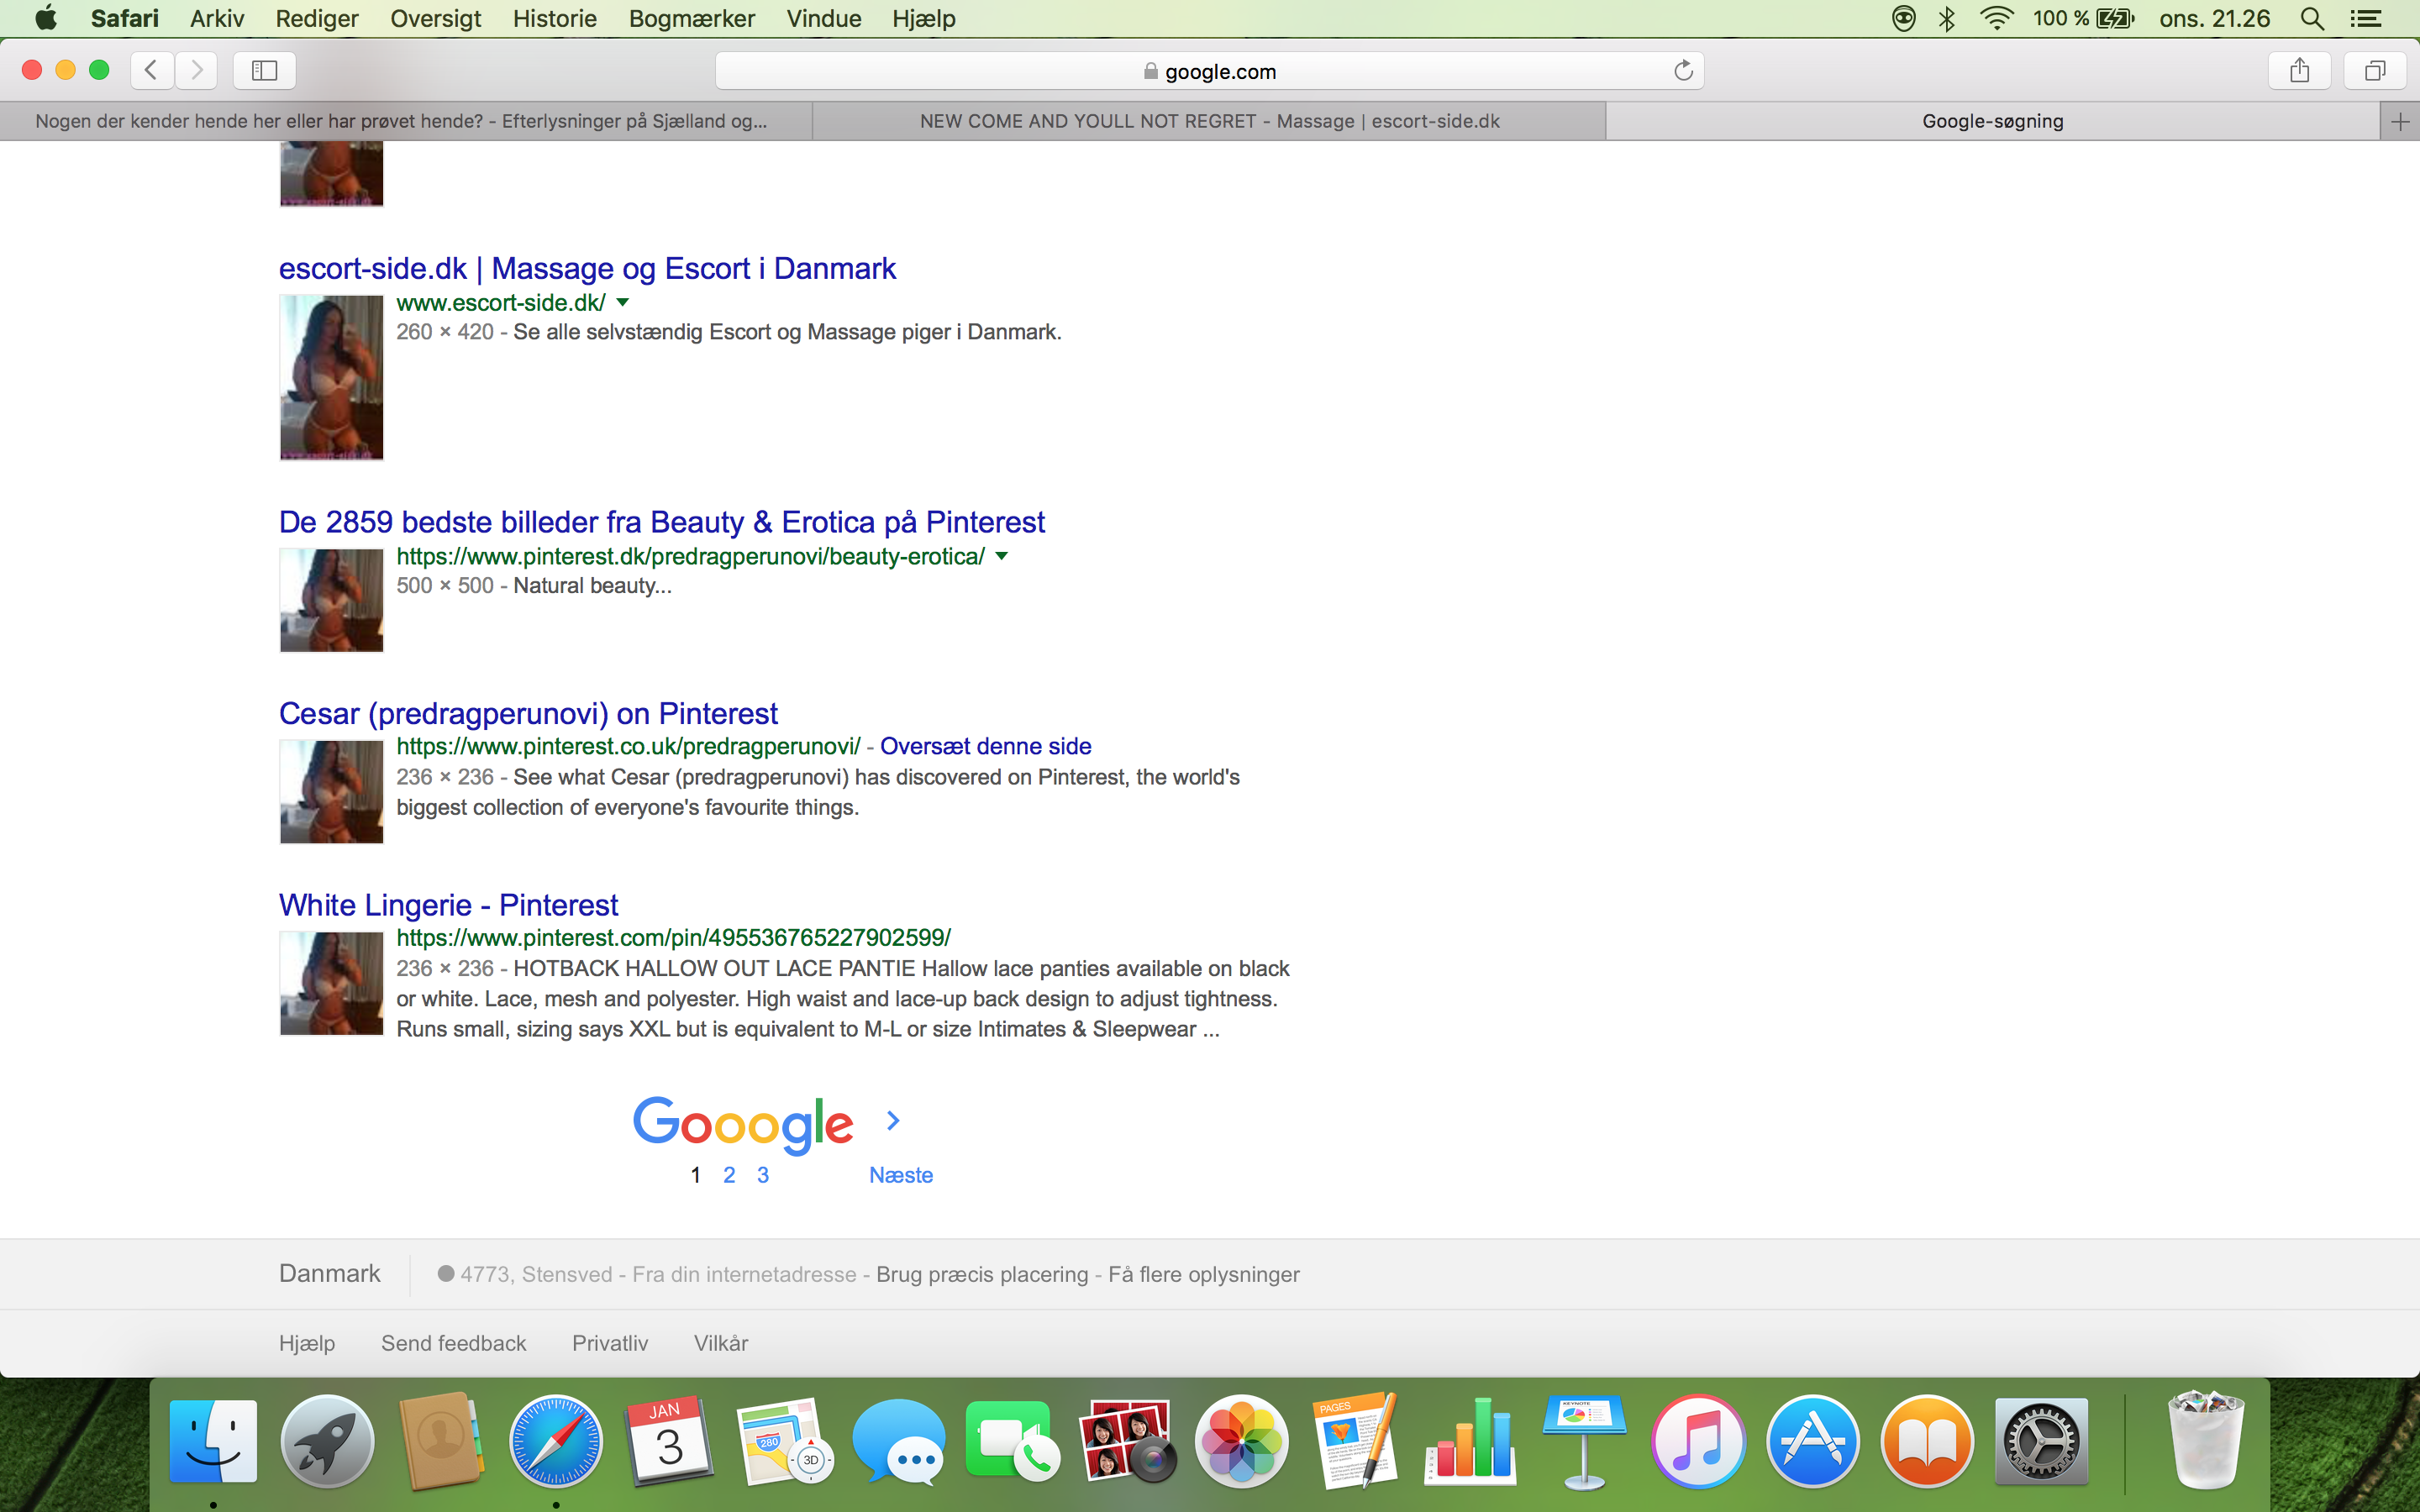Open System Preferences from the Dock
Image resolution: width=2420 pixels, height=1512 pixels.
(x=2041, y=1441)
